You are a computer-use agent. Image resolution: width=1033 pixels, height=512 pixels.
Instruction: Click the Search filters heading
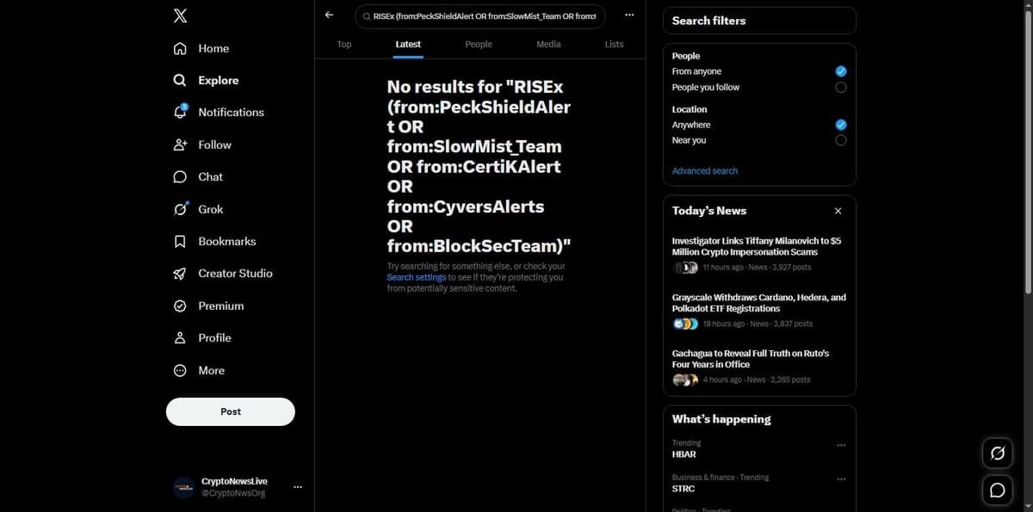coord(709,21)
